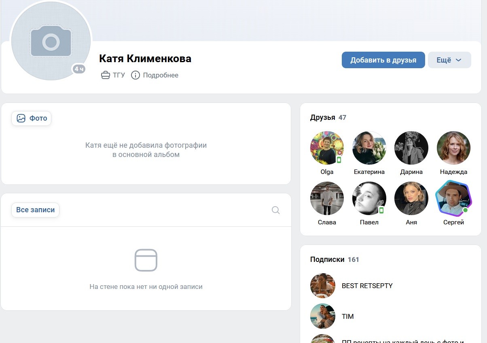Viewport: 487px width, 343px height.
Task: Open the BEST RETSEPTY subscription link
Action: (367, 286)
